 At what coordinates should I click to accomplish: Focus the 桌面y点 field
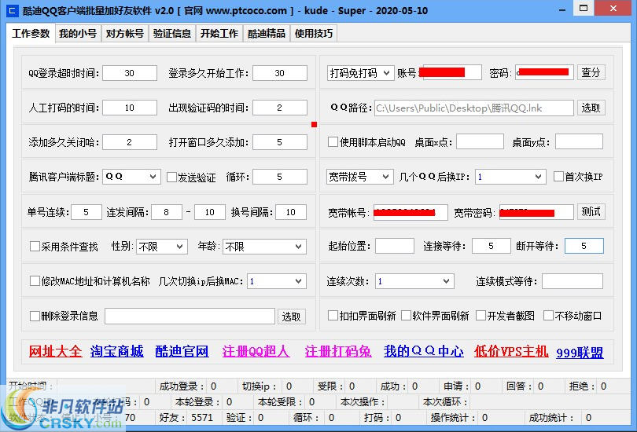tap(579, 142)
